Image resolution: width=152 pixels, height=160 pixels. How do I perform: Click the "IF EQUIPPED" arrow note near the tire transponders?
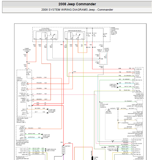[125, 123]
